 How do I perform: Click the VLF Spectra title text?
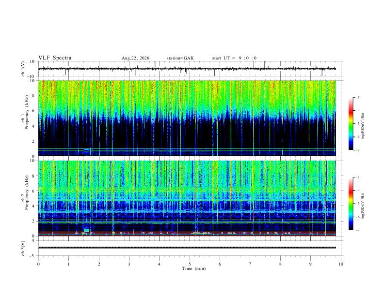coord(55,58)
